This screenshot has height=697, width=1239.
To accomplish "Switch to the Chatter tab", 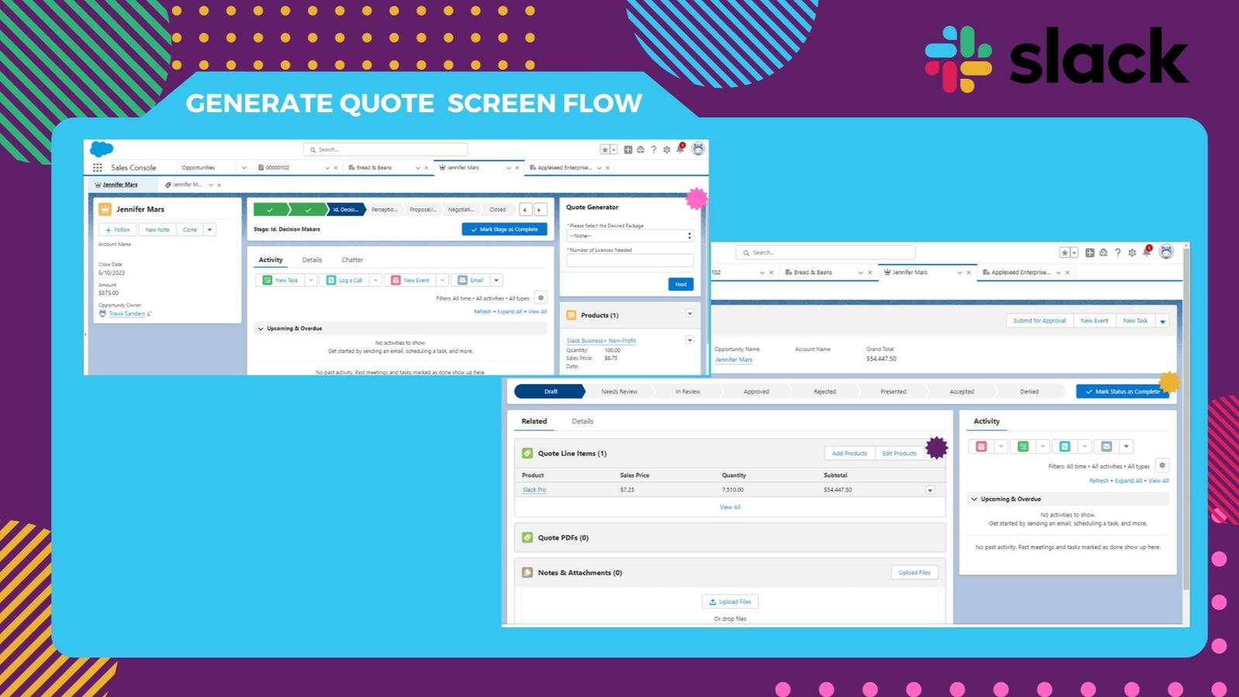I will pos(352,259).
